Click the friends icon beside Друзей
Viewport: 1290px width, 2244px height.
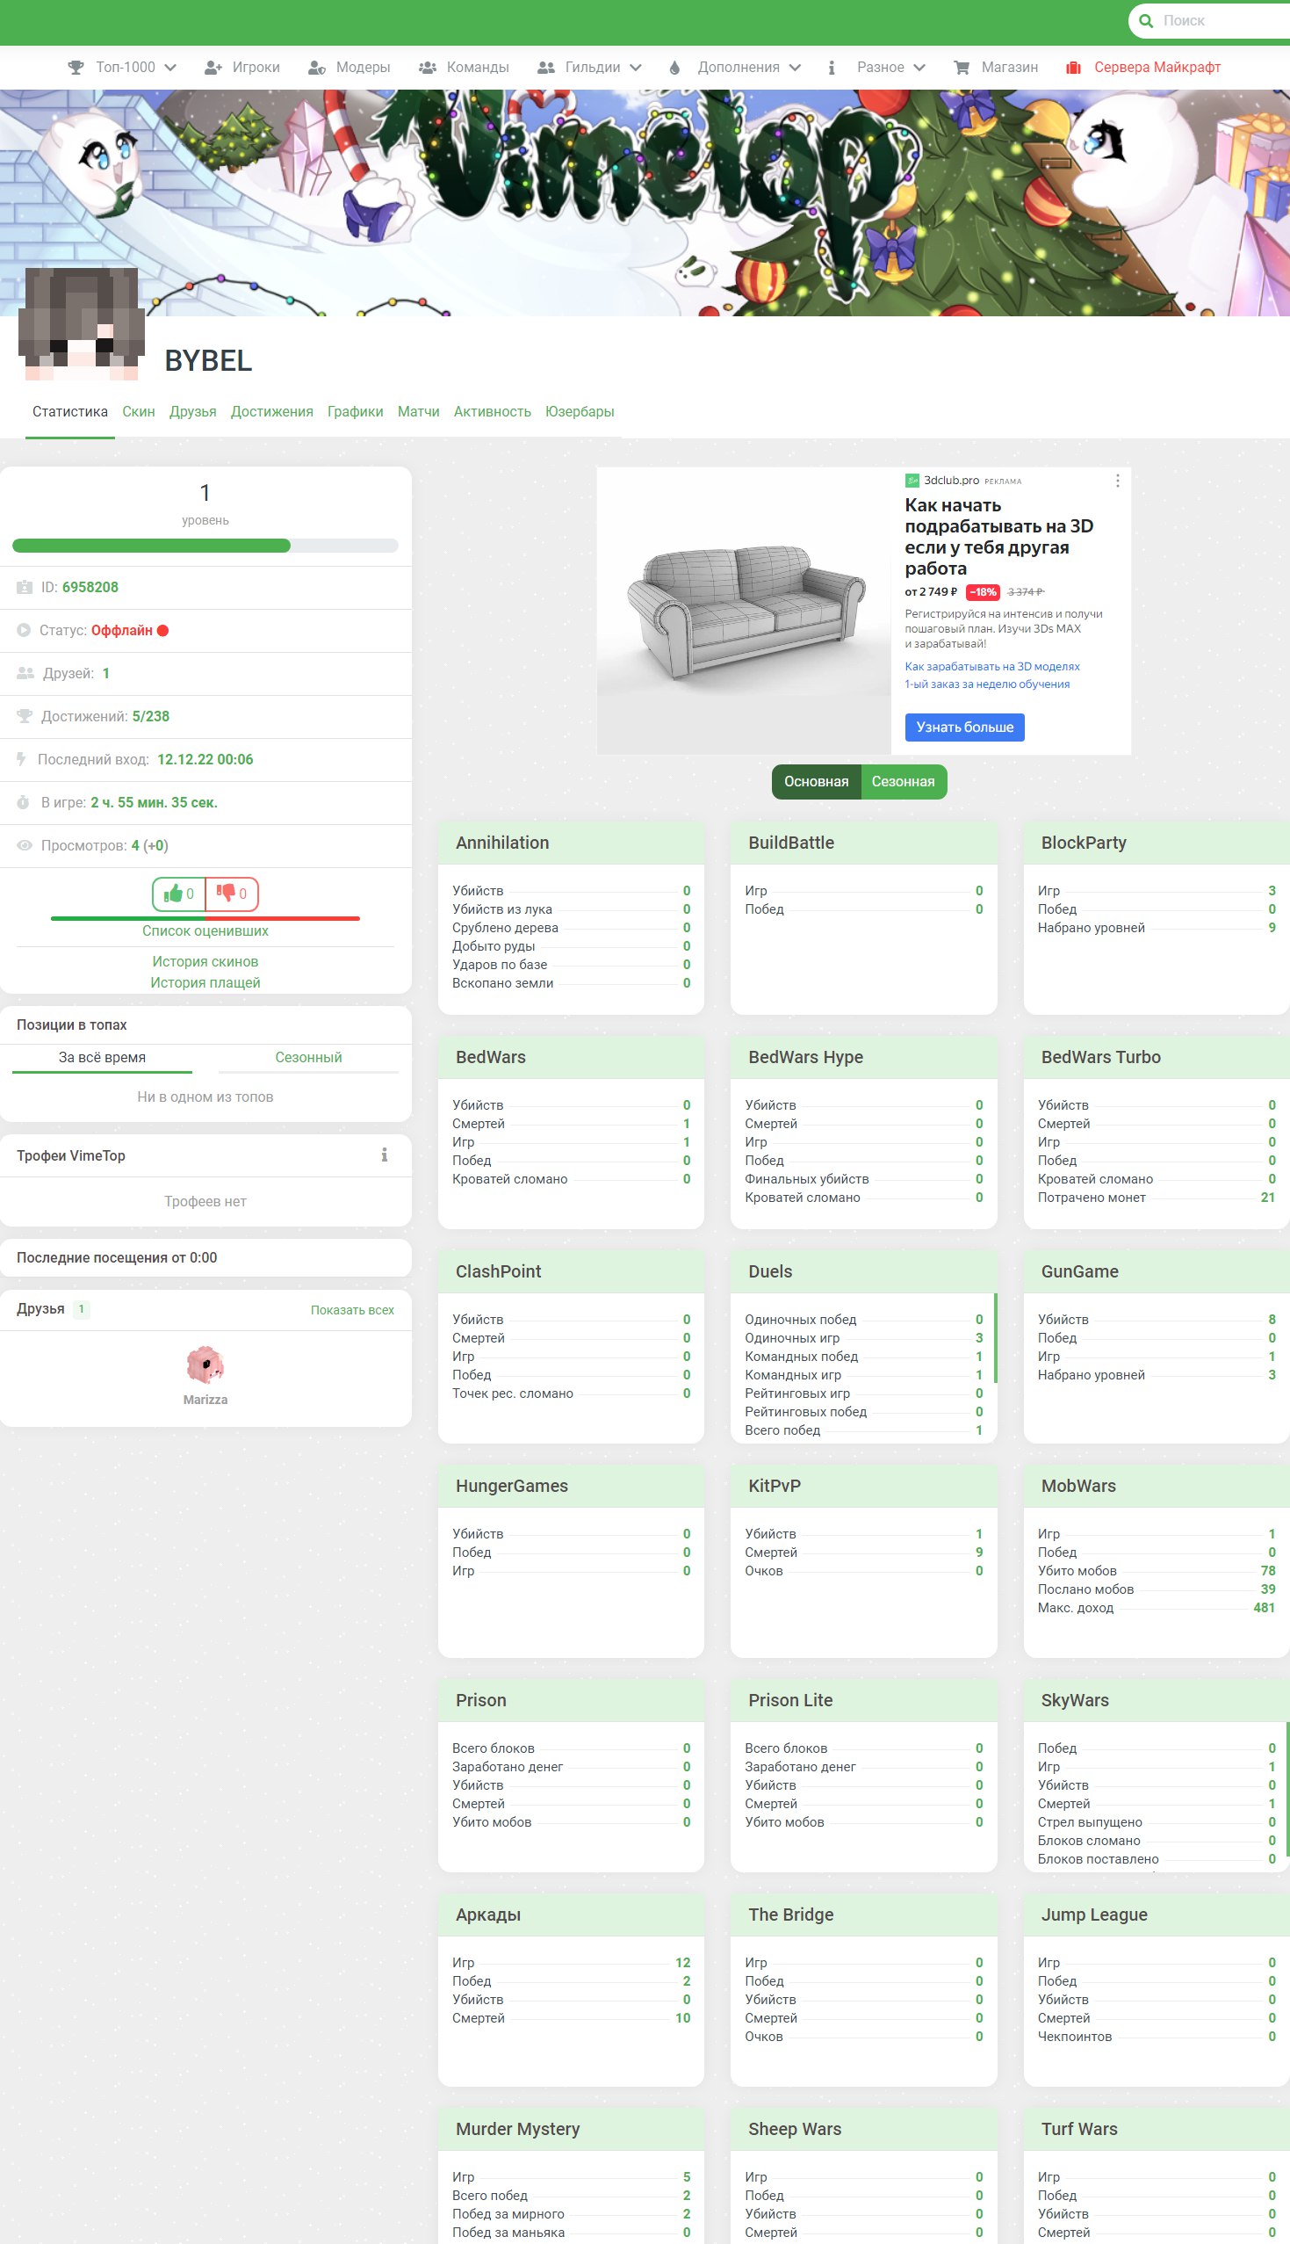click(x=25, y=674)
